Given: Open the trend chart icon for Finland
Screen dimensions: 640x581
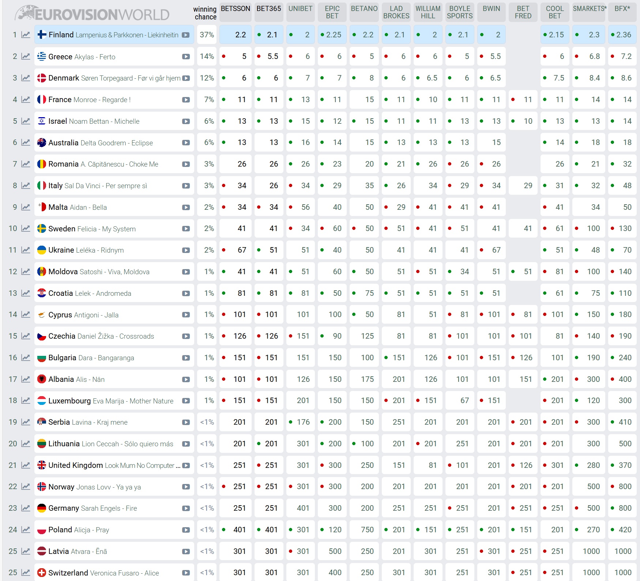Looking at the screenshot, I should [x=26, y=35].
